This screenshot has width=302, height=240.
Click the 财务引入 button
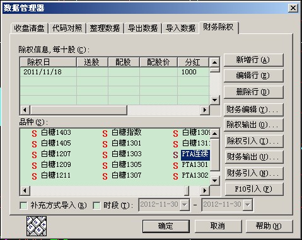[x=254, y=173]
